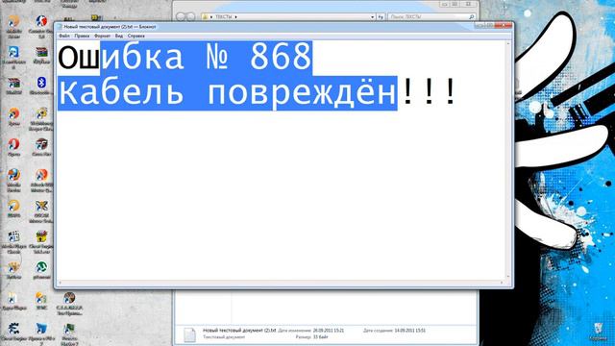The height and width of the screenshot is (346, 615).
Task: Expand the arrow after ТЕКСТЫ in address bar
Action: click(x=235, y=17)
